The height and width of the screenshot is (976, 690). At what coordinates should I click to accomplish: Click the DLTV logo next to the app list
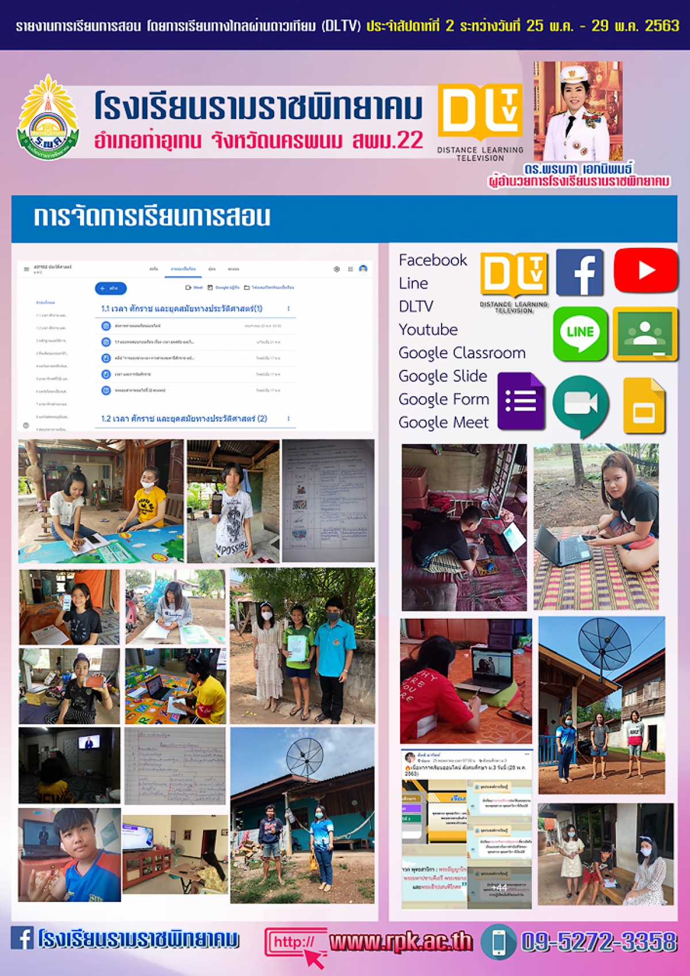(513, 282)
